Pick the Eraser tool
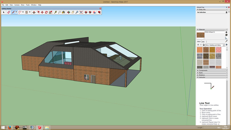Screen dimensions: 231x130 pos(9,12)
